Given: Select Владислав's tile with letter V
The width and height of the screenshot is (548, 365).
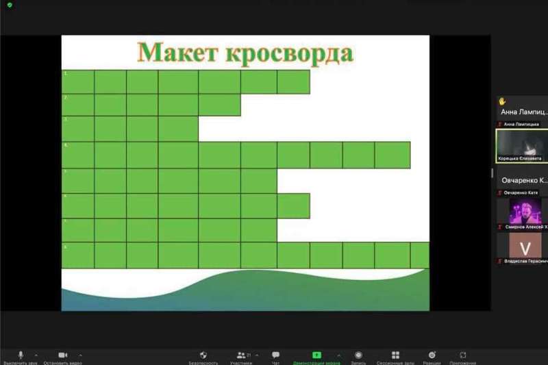Looking at the screenshot, I should (525, 246).
